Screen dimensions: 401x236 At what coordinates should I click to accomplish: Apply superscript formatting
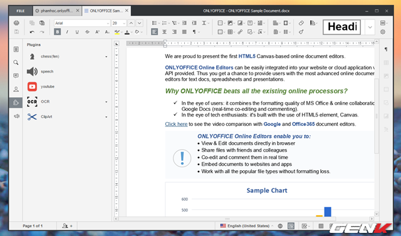point(97,32)
